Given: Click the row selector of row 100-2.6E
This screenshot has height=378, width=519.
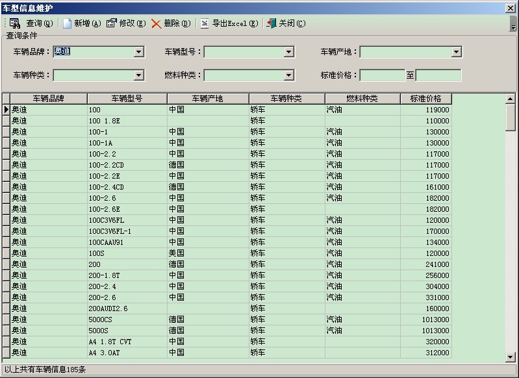Looking at the screenshot, I should (6, 209).
